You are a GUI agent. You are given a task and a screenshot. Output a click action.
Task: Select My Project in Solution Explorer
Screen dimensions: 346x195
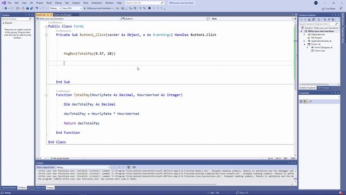pos(316,38)
